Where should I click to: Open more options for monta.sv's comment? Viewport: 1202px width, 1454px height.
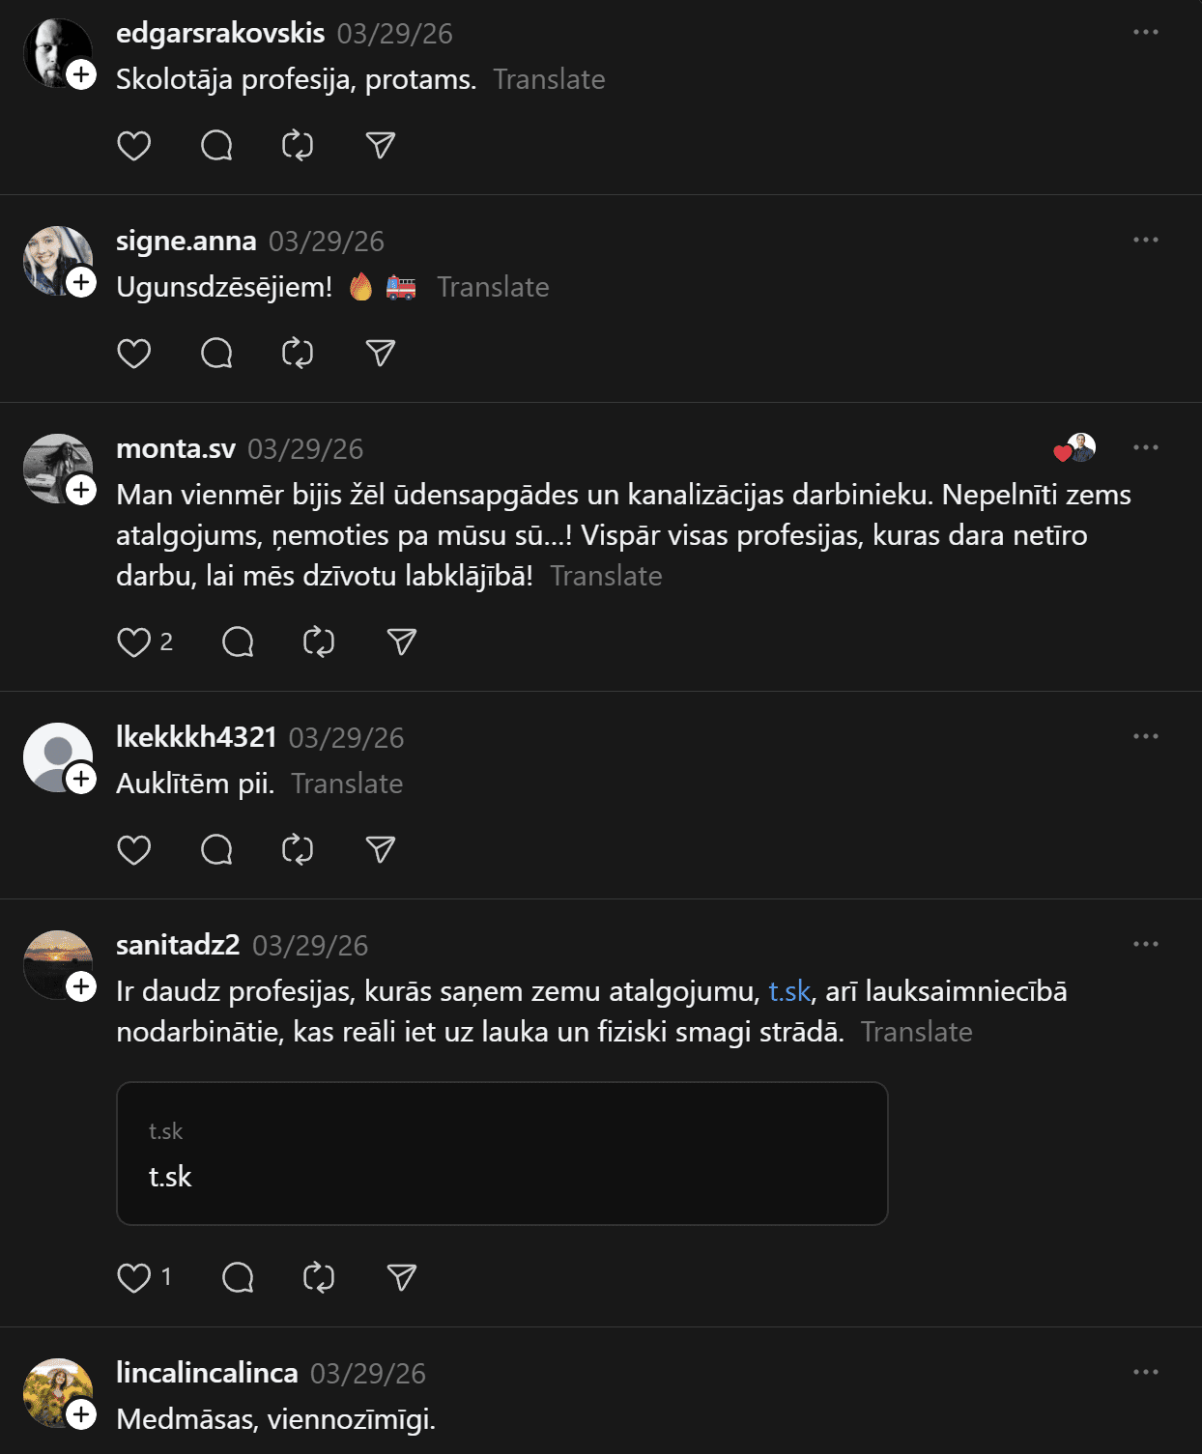point(1146,447)
